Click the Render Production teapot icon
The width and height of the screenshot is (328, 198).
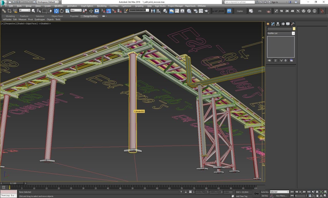click(x=206, y=11)
